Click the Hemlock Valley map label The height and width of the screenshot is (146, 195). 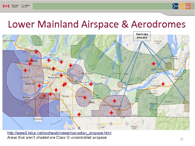pyautogui.click(x=158, y=42)
